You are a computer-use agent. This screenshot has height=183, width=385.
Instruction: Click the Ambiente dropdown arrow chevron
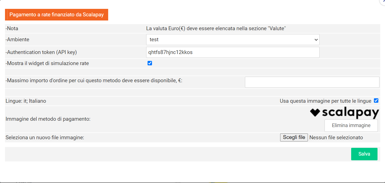316,40
